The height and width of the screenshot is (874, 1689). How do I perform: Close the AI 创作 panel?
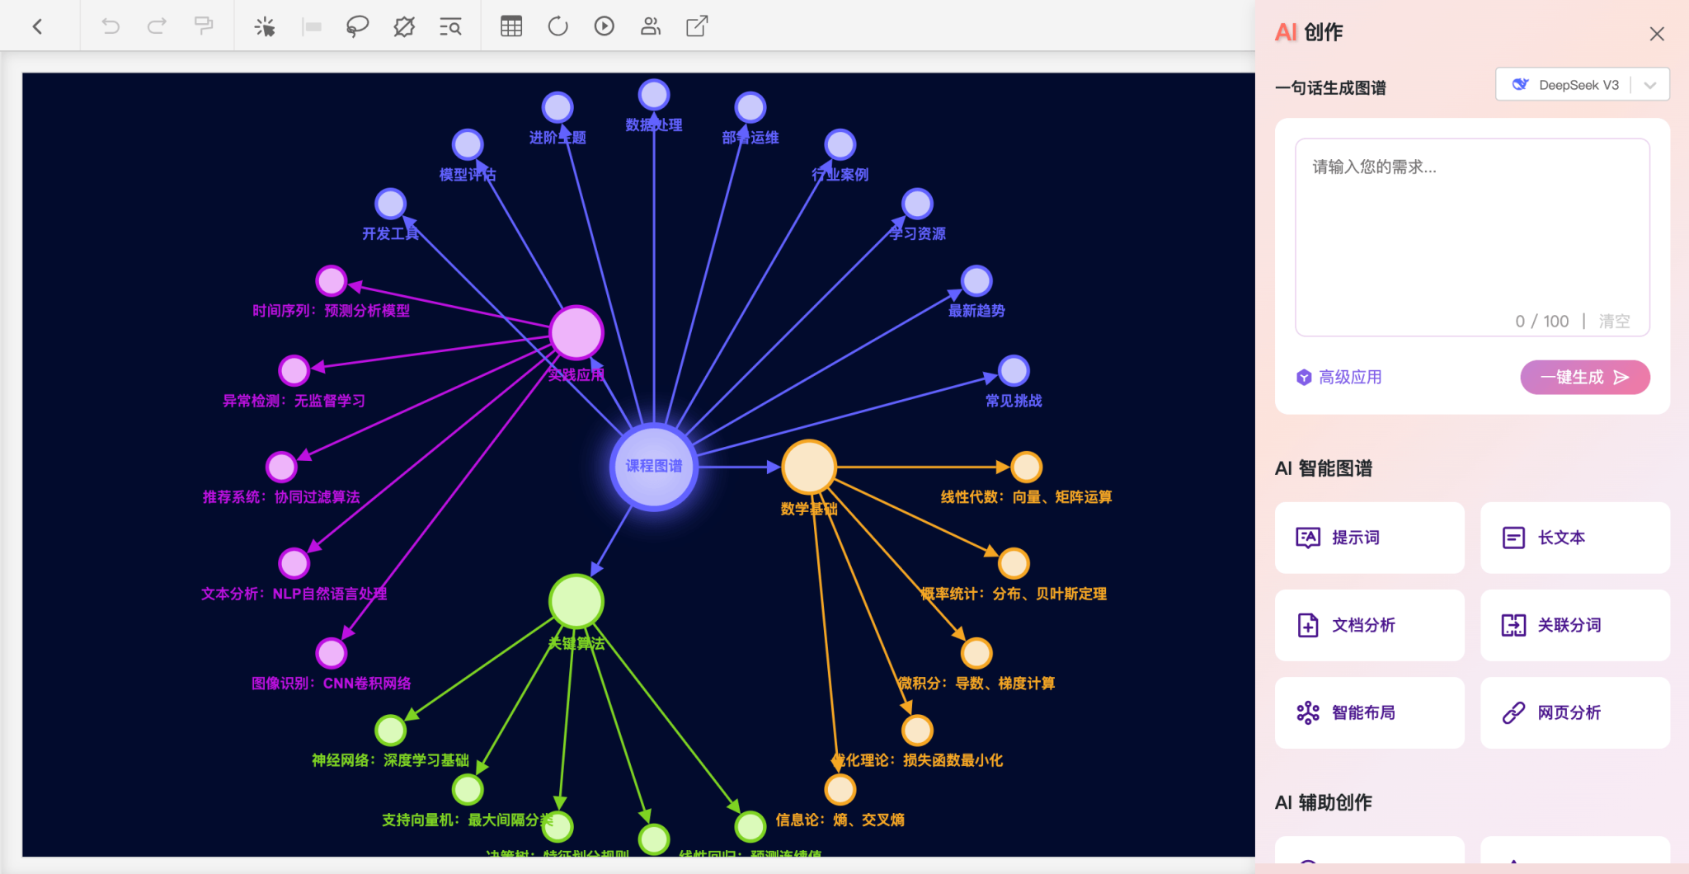click(x=1657, y=34)
